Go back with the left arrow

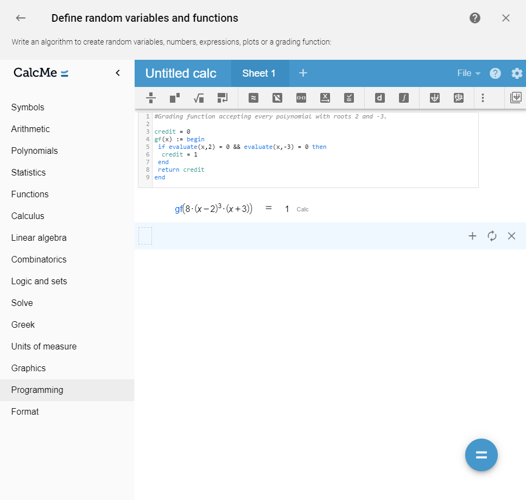[21, 18]
